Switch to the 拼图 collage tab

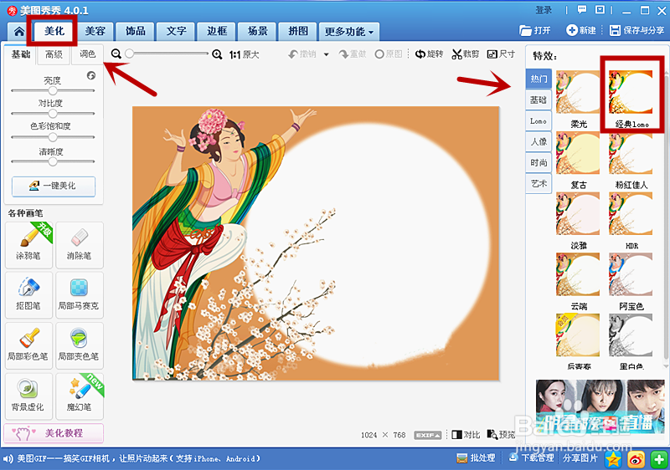(298, 32)
